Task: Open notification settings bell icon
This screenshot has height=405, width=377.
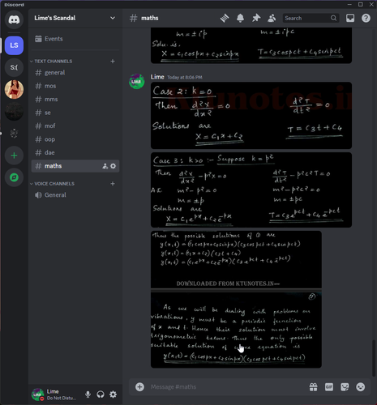Action: pos(240,18)
